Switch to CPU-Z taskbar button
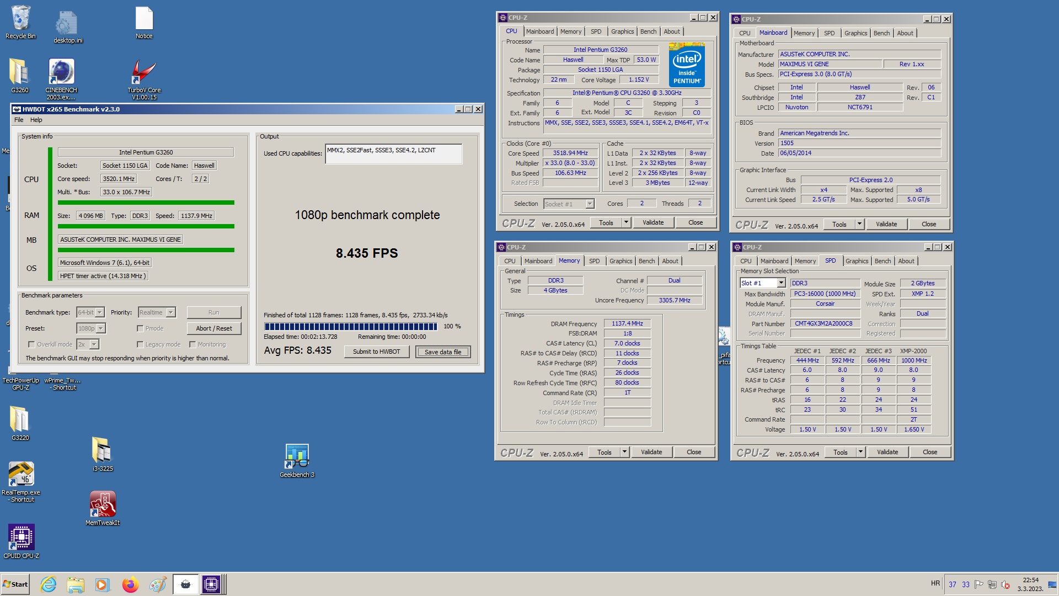The height and width of the screenshot is (596, 1059). click(211, 584)
